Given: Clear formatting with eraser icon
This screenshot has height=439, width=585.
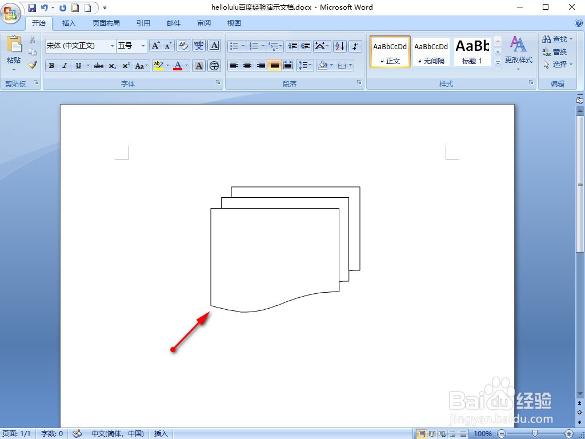Looking at the screenshot, I should point(183,46).
